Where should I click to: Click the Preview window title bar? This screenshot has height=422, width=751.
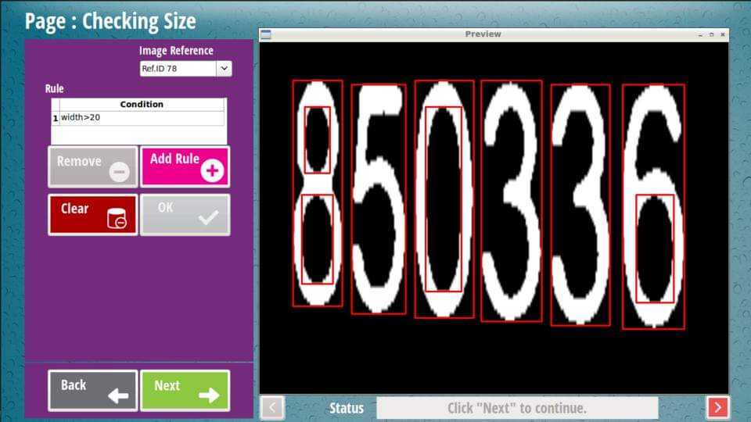point(483,34)
